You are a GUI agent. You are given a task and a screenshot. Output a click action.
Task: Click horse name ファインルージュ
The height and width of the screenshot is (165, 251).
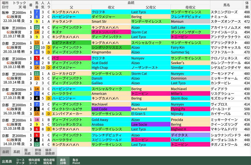point(224,32)
